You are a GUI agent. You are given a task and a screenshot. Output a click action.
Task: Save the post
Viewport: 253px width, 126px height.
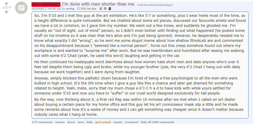coord(81,122)
